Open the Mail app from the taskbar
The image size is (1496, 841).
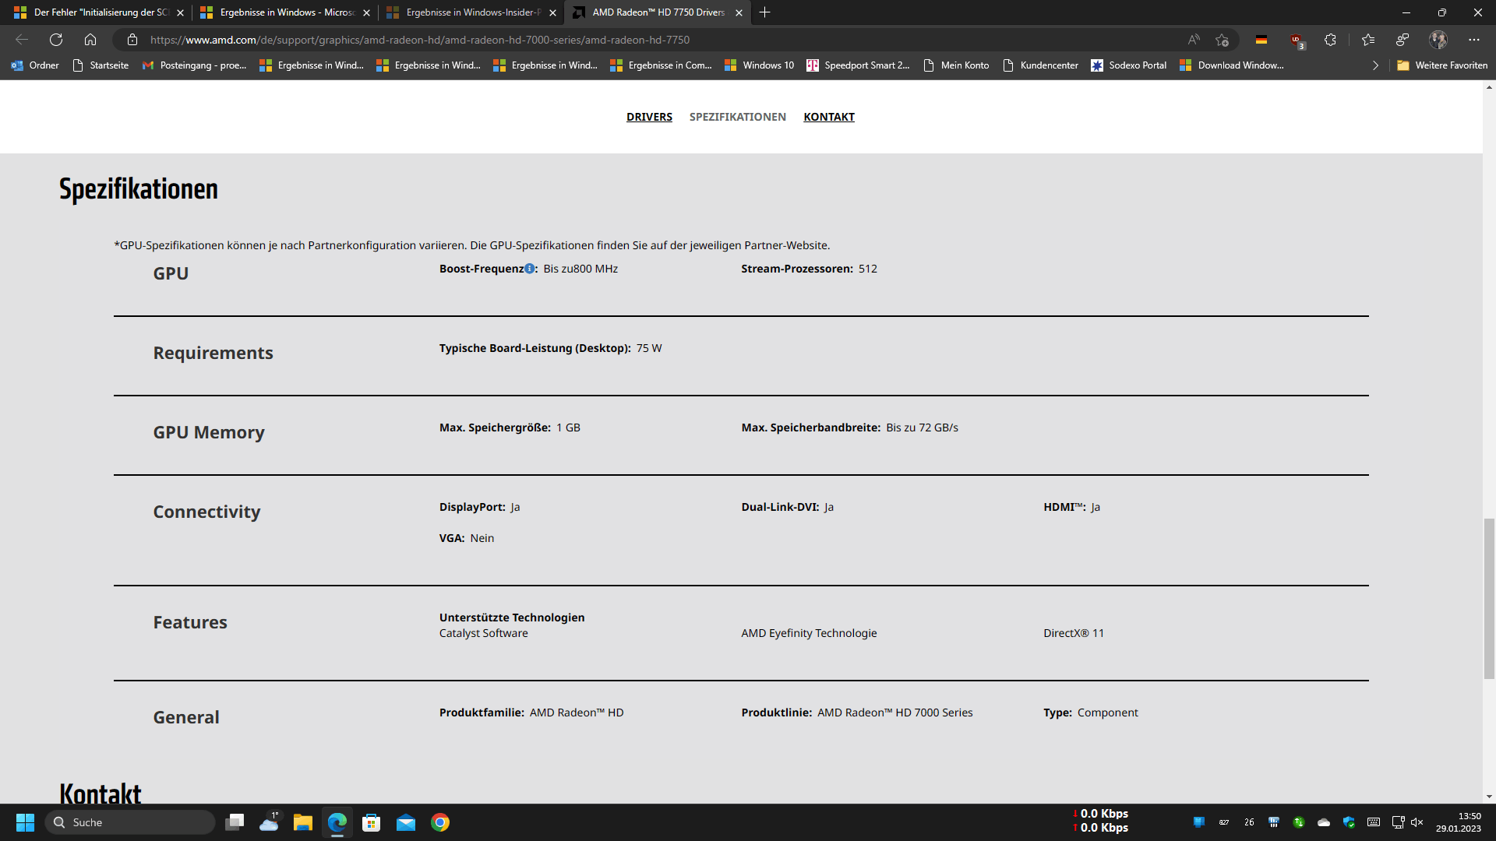point(406,822)
